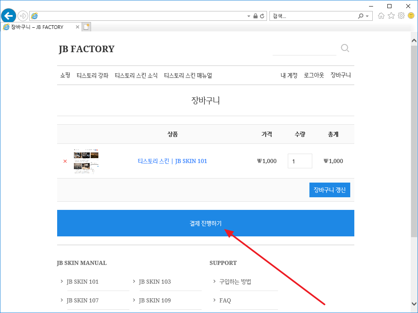The image size is (418, 313).
Task: Open the 쇼핑 menu item
Action: (65, 75)
